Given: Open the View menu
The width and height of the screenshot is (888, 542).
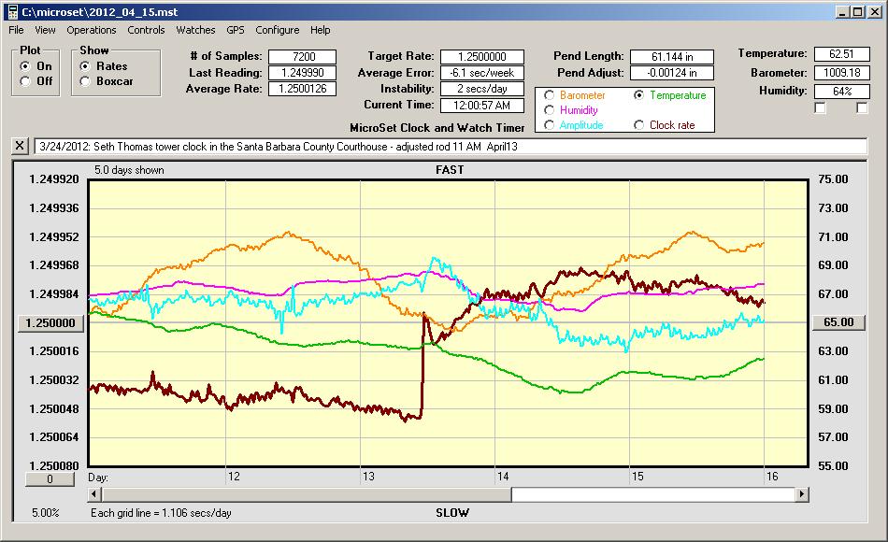Looking at the screenshot, I should coord(45,30).
